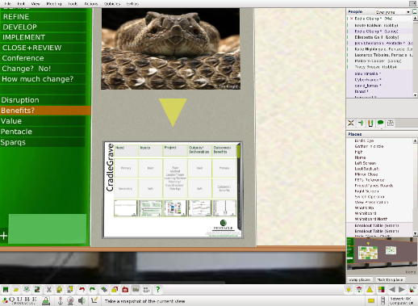Click the red toolbox icon
The image size is (418, 306).
pyautogui.click(x=125, y=290)
